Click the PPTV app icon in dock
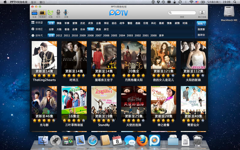The image size is (240, 150). pyautogui.click(x=154, y=140)
